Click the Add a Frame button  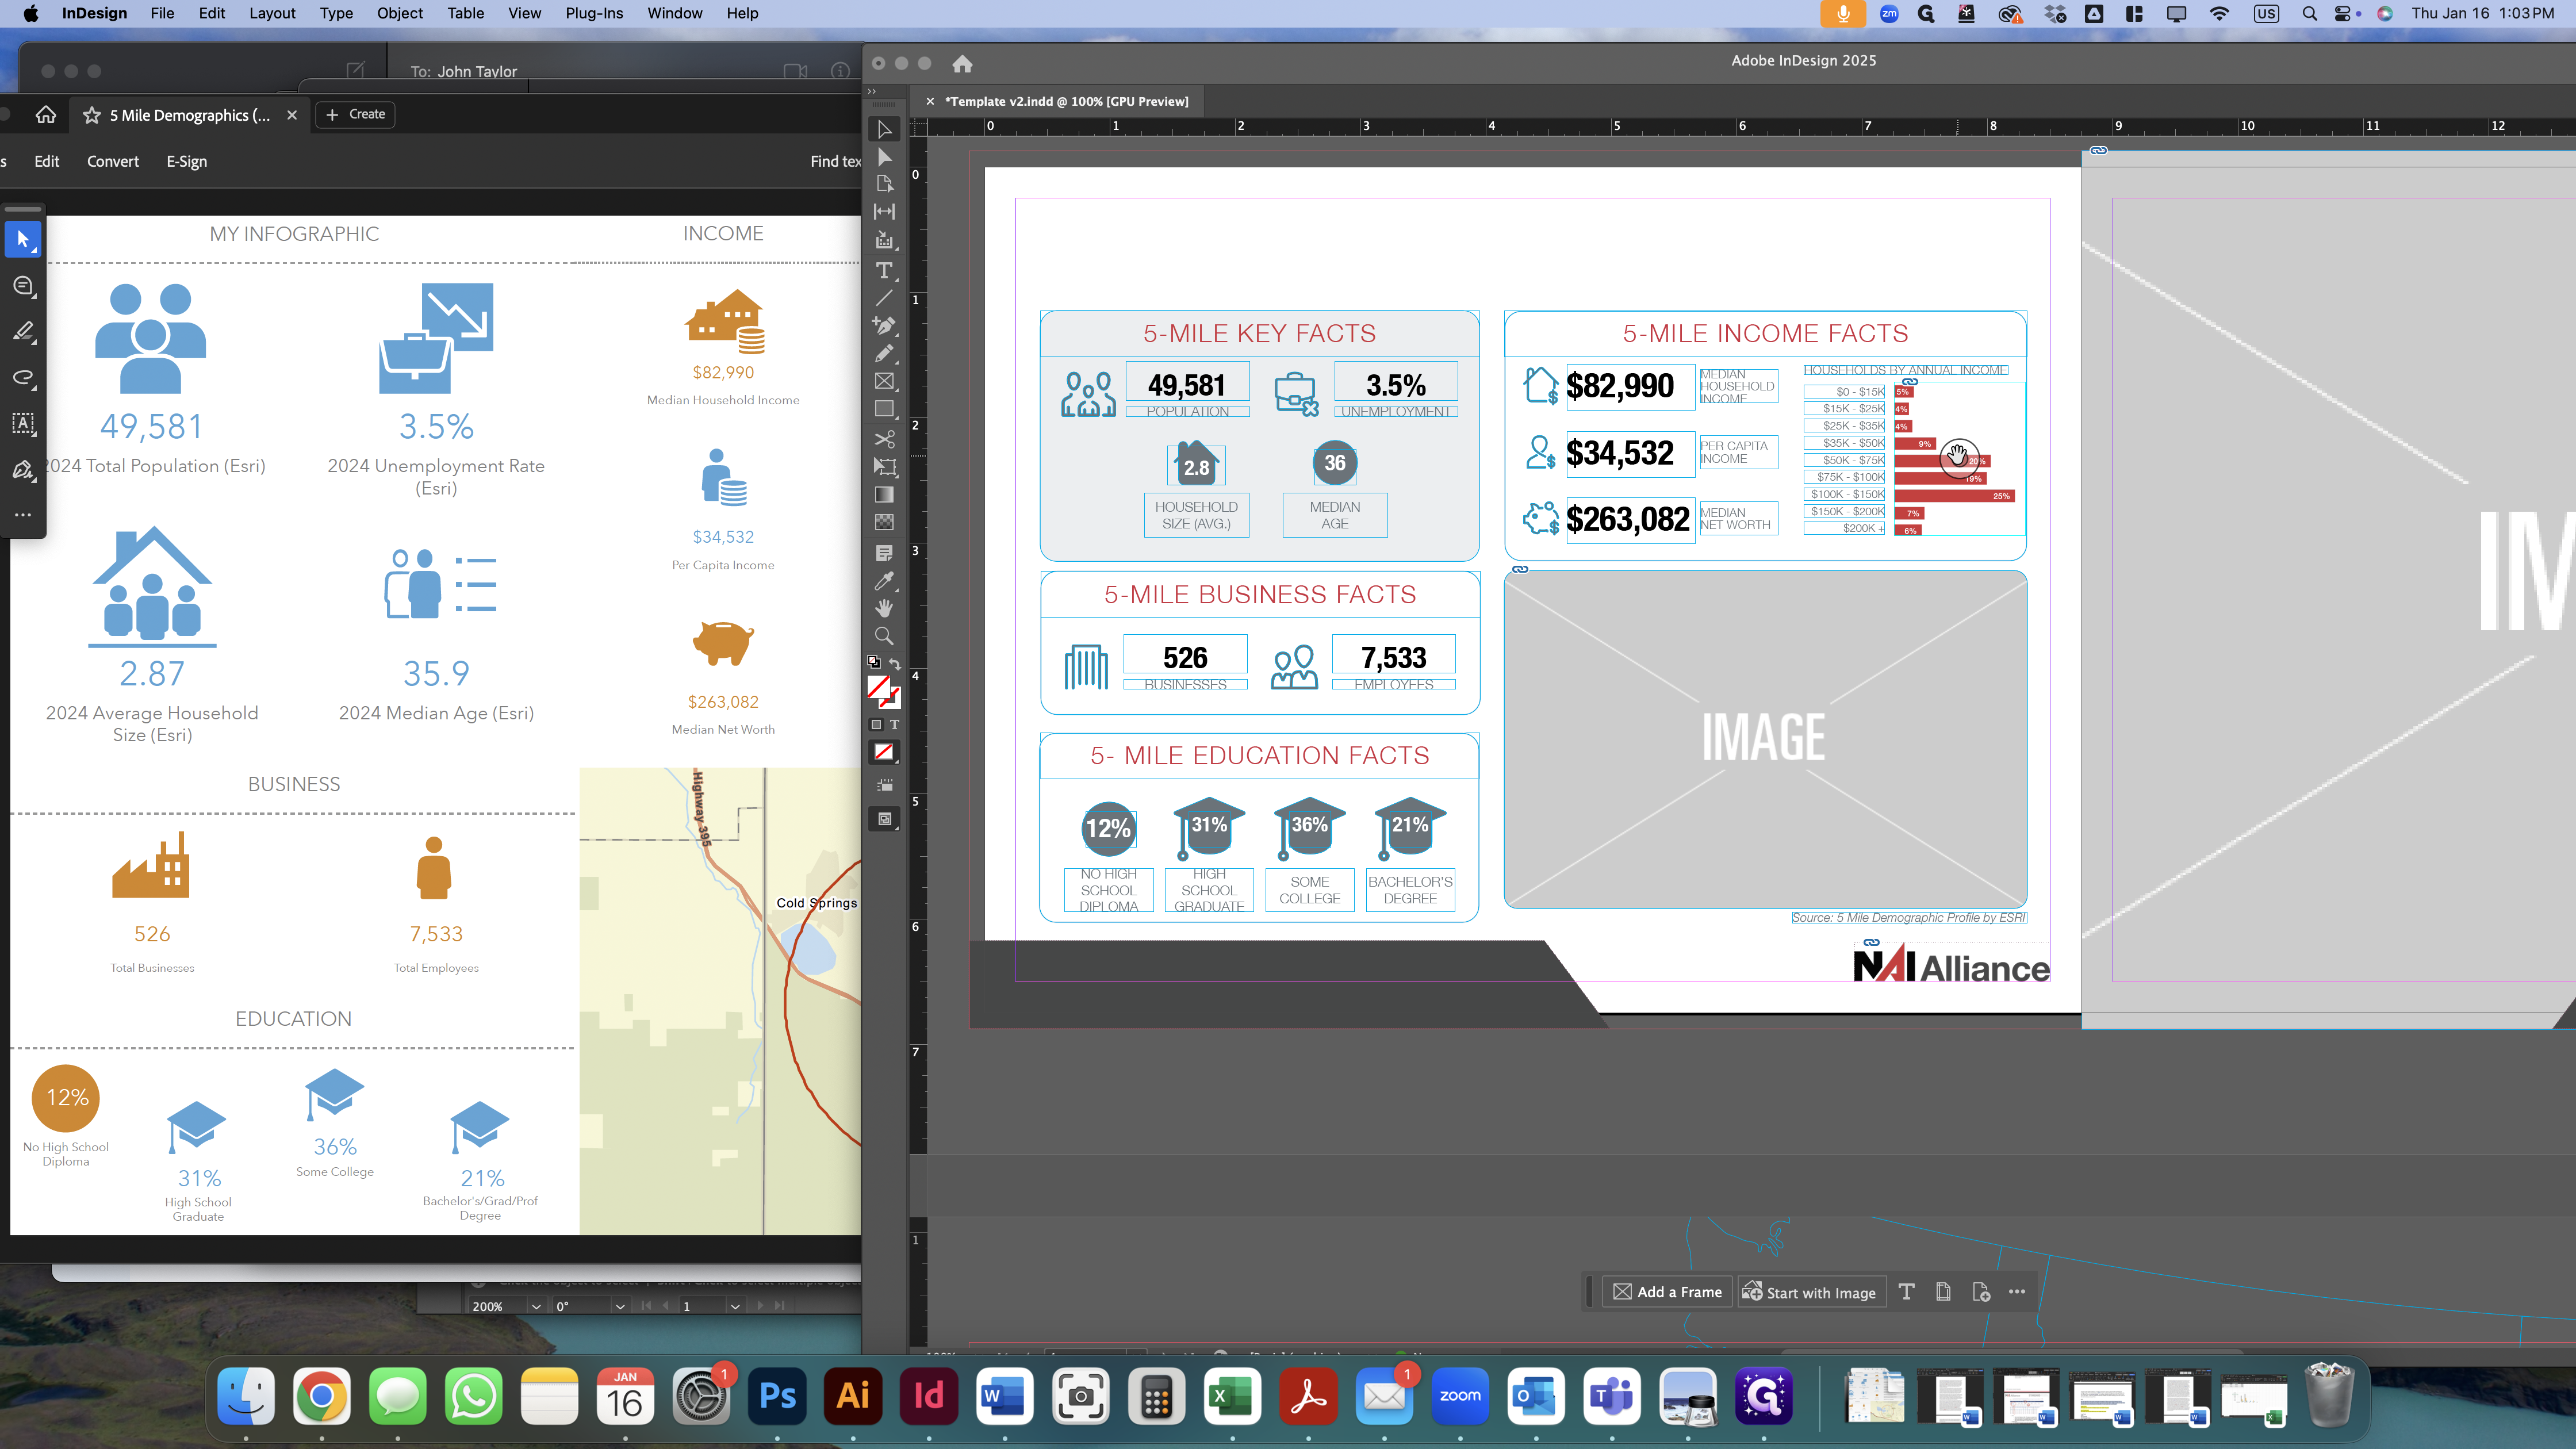[x=1667, y=1292]
